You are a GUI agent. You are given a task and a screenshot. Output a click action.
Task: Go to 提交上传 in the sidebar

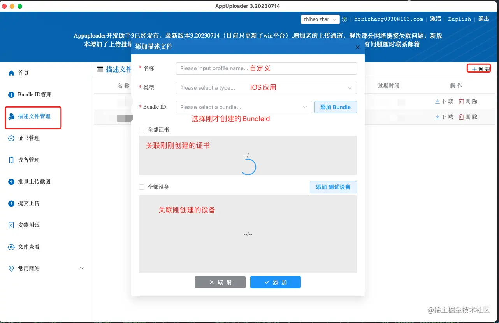(29, 203)
